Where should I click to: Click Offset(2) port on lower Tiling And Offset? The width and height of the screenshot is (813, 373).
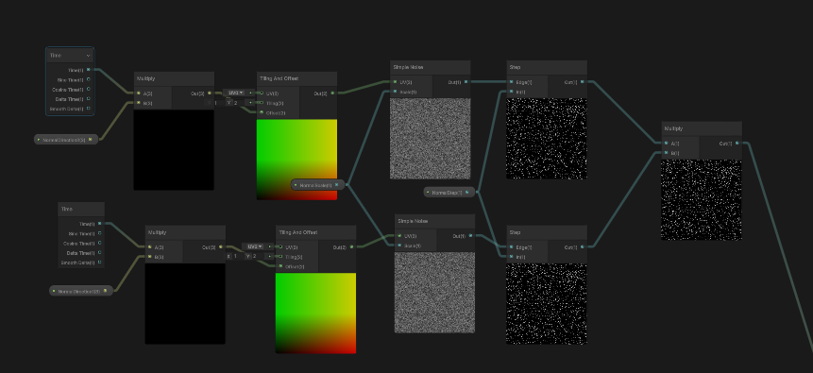tap(280, 266)
